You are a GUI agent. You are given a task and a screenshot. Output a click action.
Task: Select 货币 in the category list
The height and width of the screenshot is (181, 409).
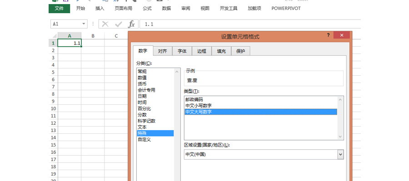coord(142,84)
